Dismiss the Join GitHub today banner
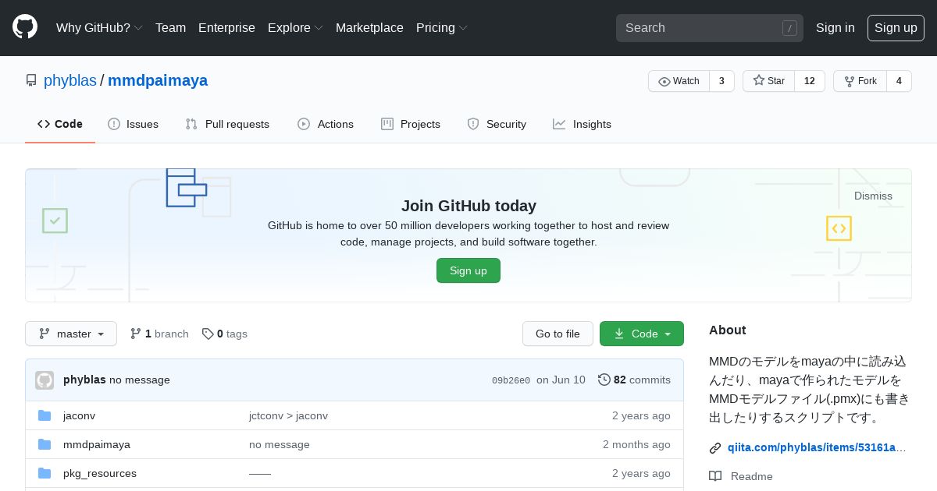Image resolution: width=937 pixels, height=491 pixels. [x=873, y=196]
